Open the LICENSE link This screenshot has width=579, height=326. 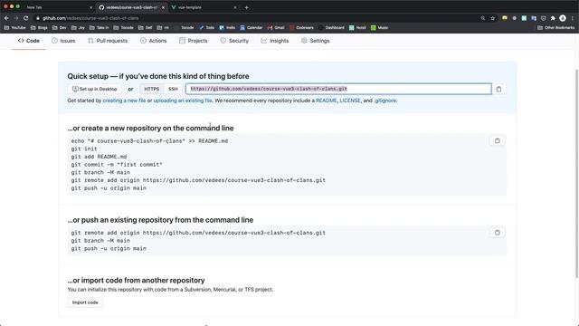click(350, 101)
